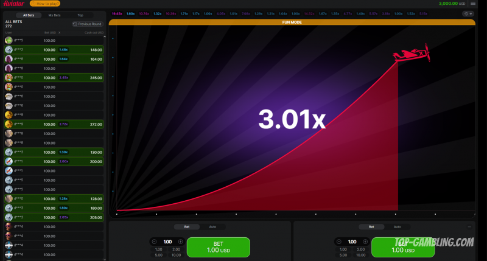Click the 16.45x multiplier in history bar
This screenshot has width=487, height=261.
pos(117,13)
